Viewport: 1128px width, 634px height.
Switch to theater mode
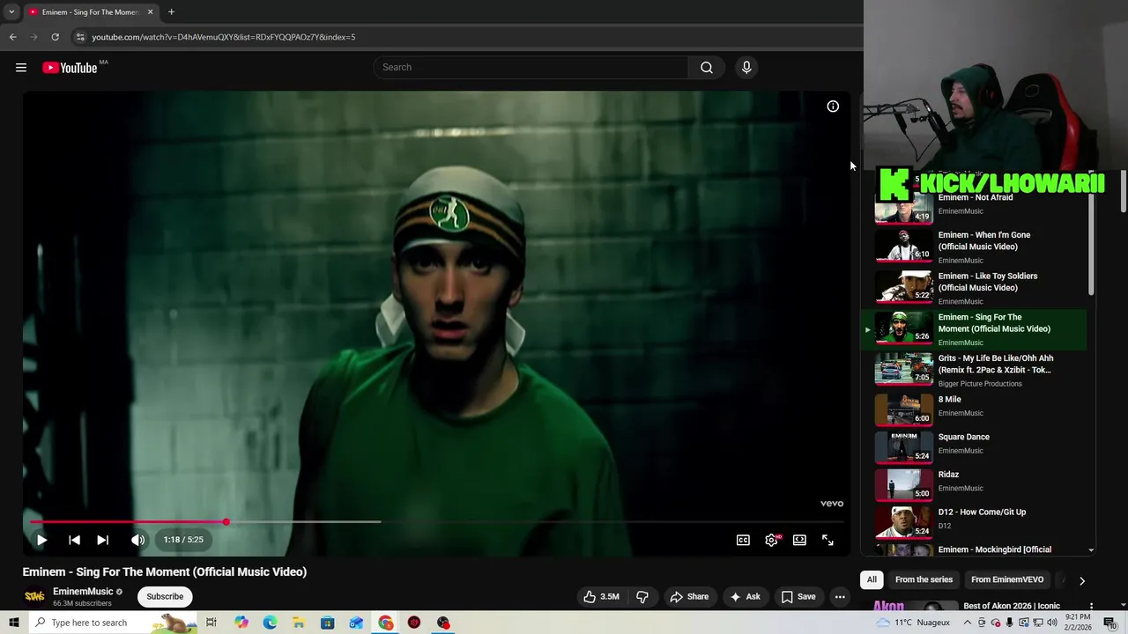[x=799, y=540]
